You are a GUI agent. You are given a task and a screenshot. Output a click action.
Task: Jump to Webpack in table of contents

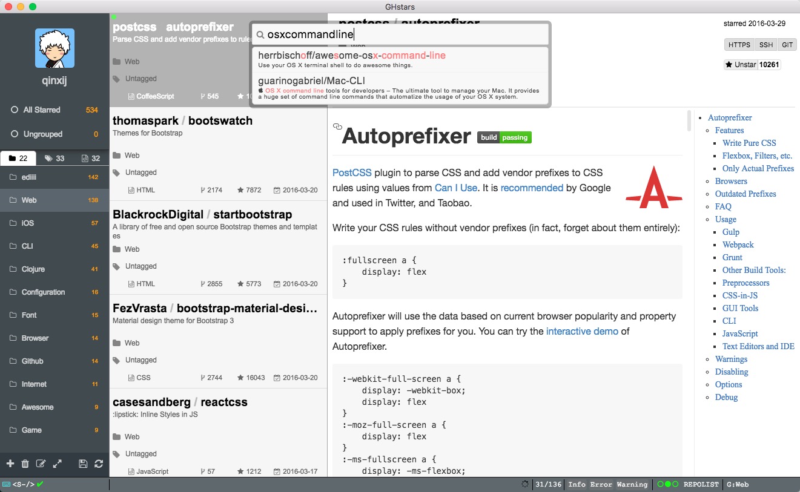point(738,244)
